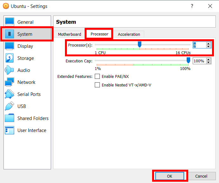This screenshot has width=219, height=183.
Task: Open Shared Folders via its folder icon
Action: [x=10, y=118]
